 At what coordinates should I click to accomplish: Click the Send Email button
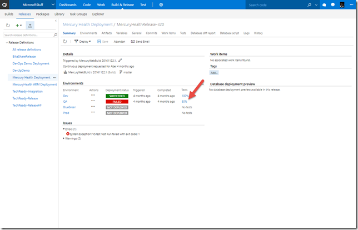[141, 41]
